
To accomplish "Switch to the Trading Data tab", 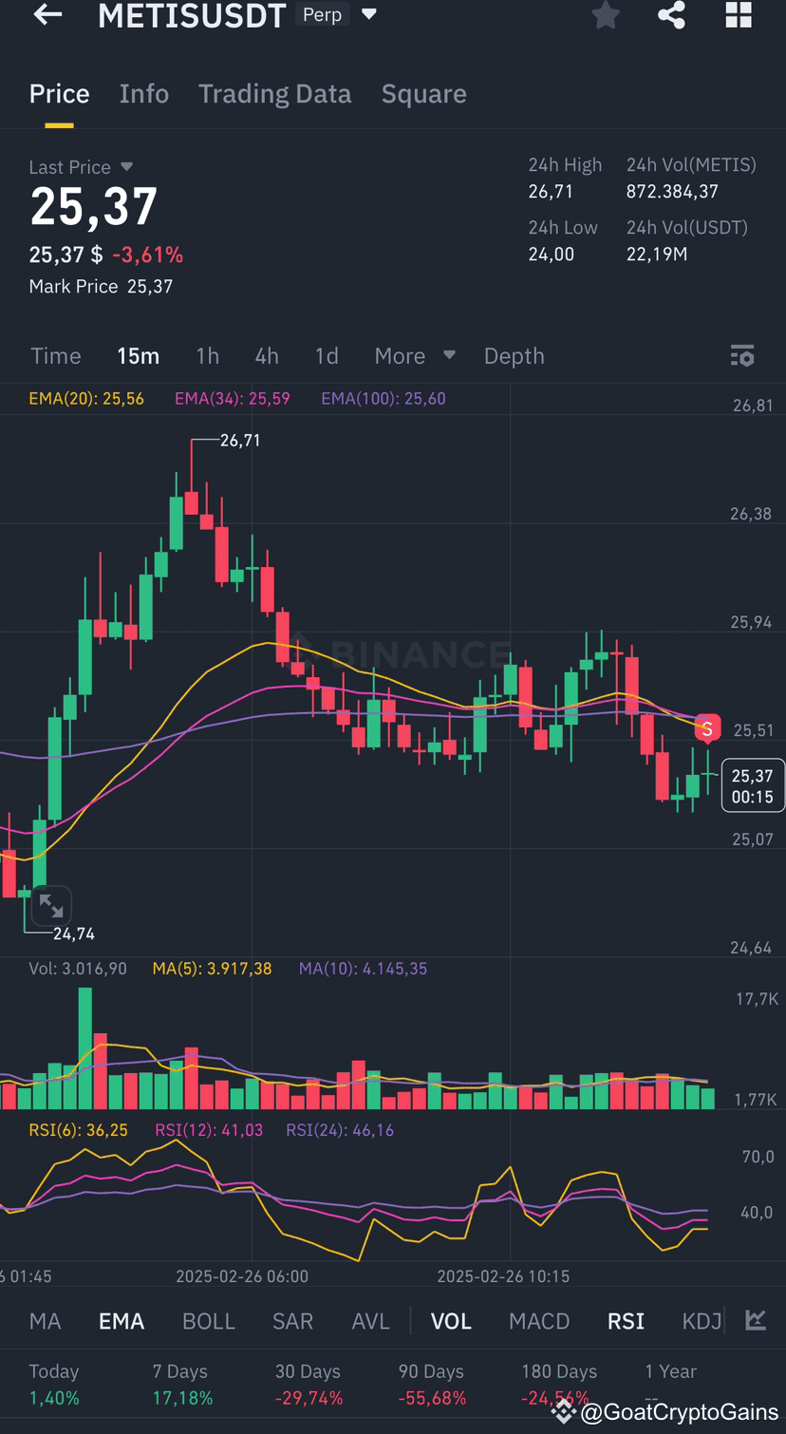I will [274, 93].
